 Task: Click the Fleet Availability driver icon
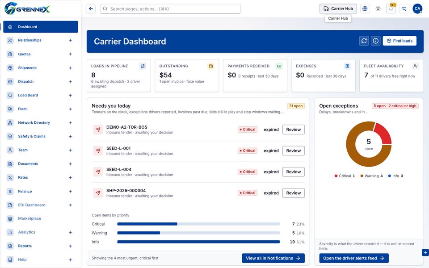click(416, 66)
